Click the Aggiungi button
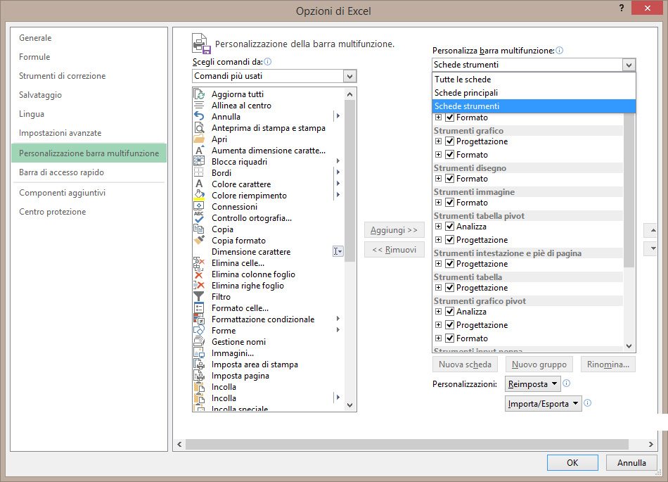This screenshot has width=668, height=482. 394,230
